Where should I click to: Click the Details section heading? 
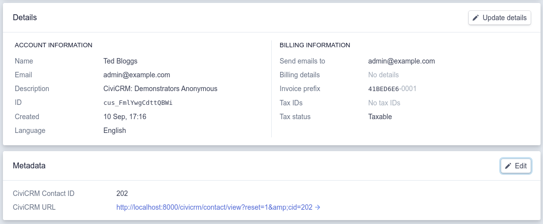(x=25, y=18)
